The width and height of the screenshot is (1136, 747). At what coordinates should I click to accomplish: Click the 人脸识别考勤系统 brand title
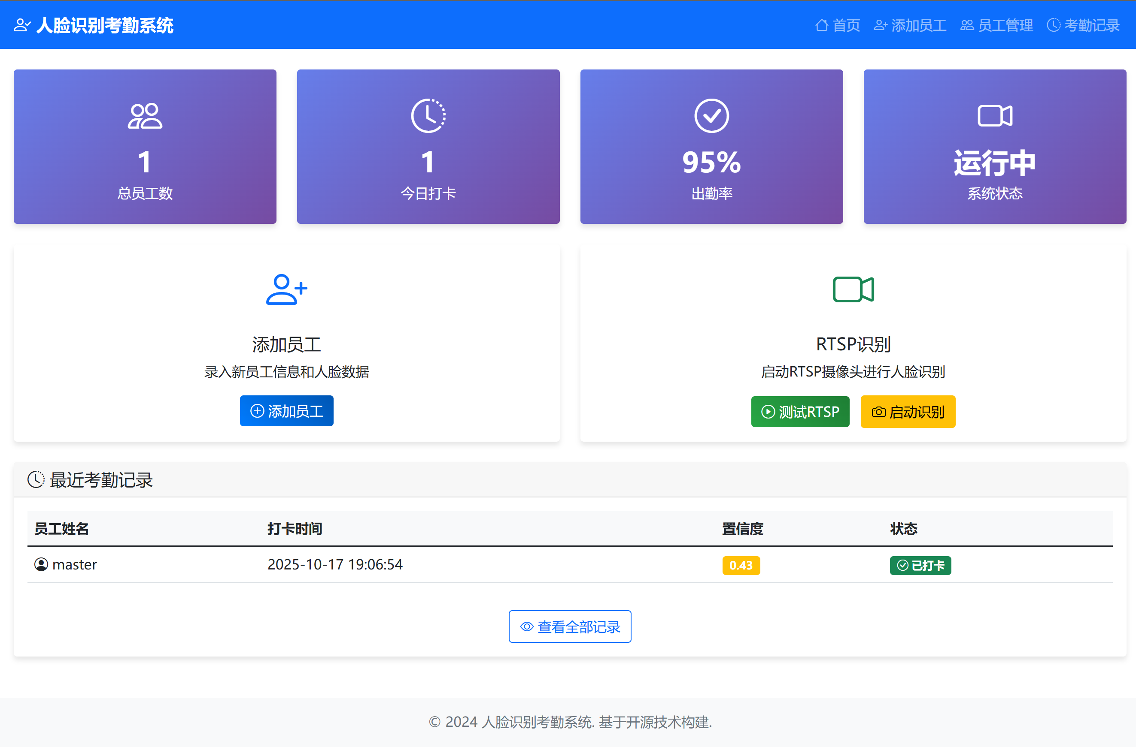click(104, 25)
